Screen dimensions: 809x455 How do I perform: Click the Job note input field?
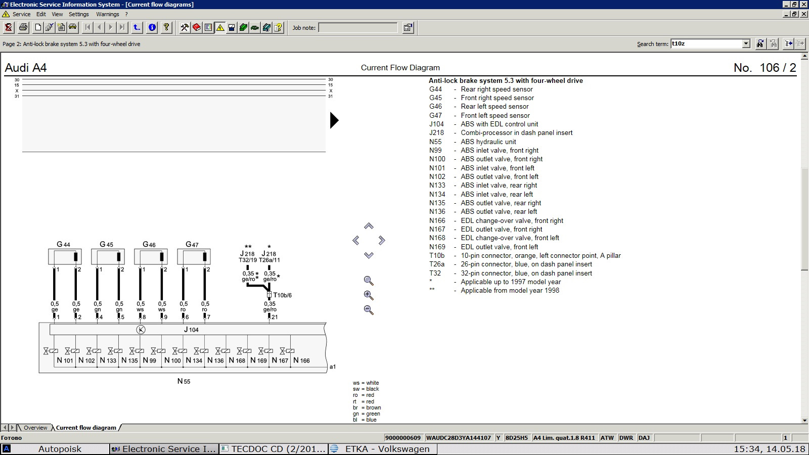click(x=357, y=28)
